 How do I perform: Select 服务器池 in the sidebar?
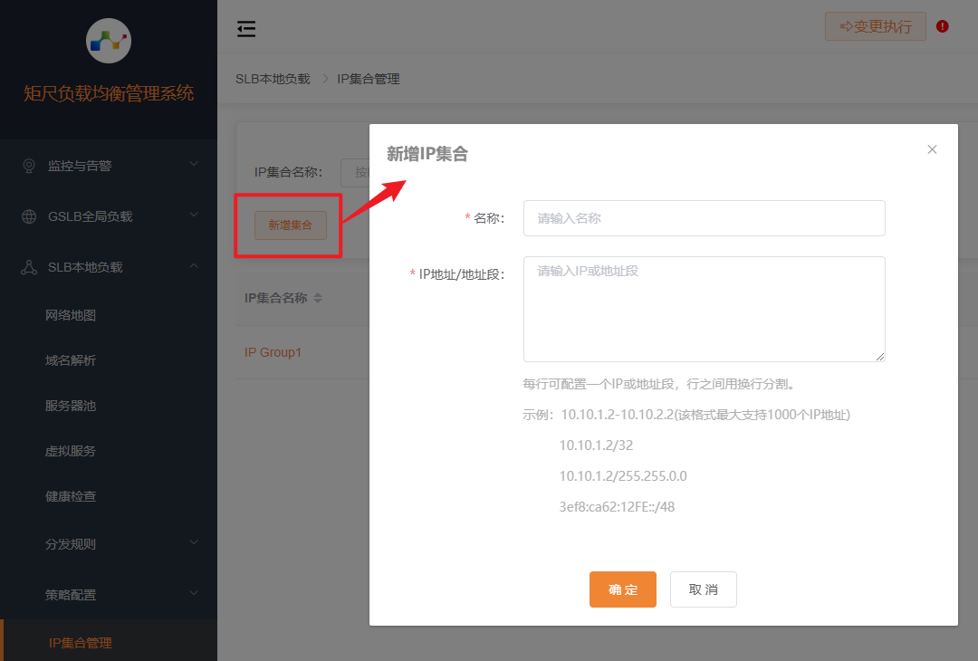tap(72, 405)
